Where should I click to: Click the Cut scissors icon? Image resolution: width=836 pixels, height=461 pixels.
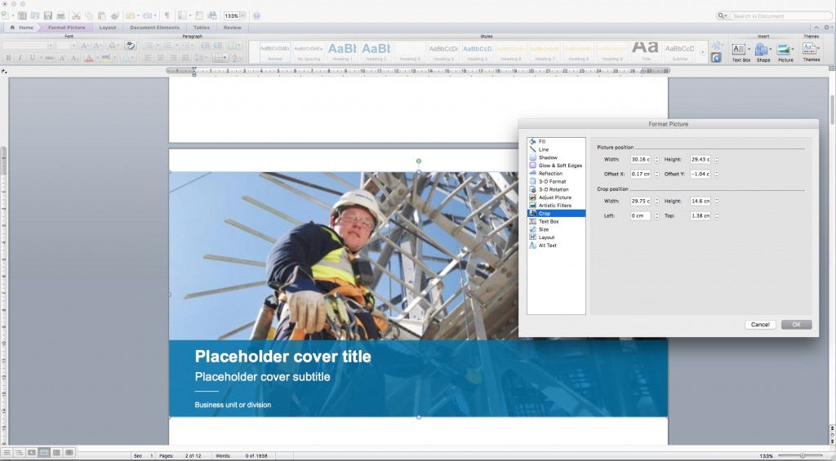pyautogui.click(x=76, y=16)
